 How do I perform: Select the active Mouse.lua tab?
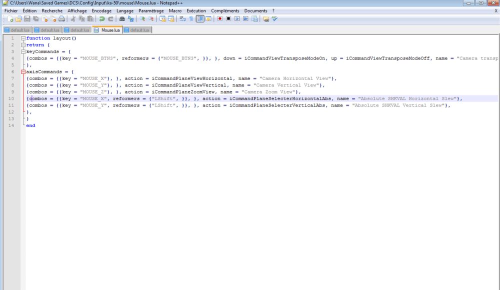pos(107,29)
